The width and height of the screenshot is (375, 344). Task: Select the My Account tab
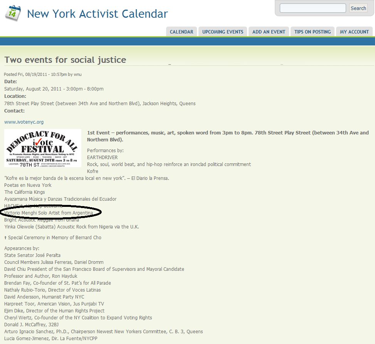tap(355, 32)
